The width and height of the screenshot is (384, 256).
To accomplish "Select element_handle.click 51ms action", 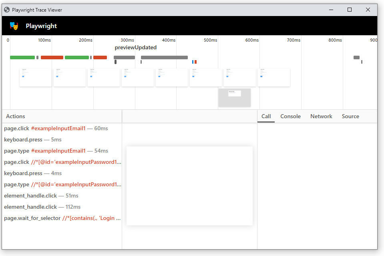I will click(62, 196).
